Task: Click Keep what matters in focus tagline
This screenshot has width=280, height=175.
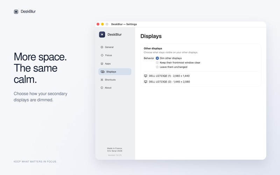Action: point(35,162)
